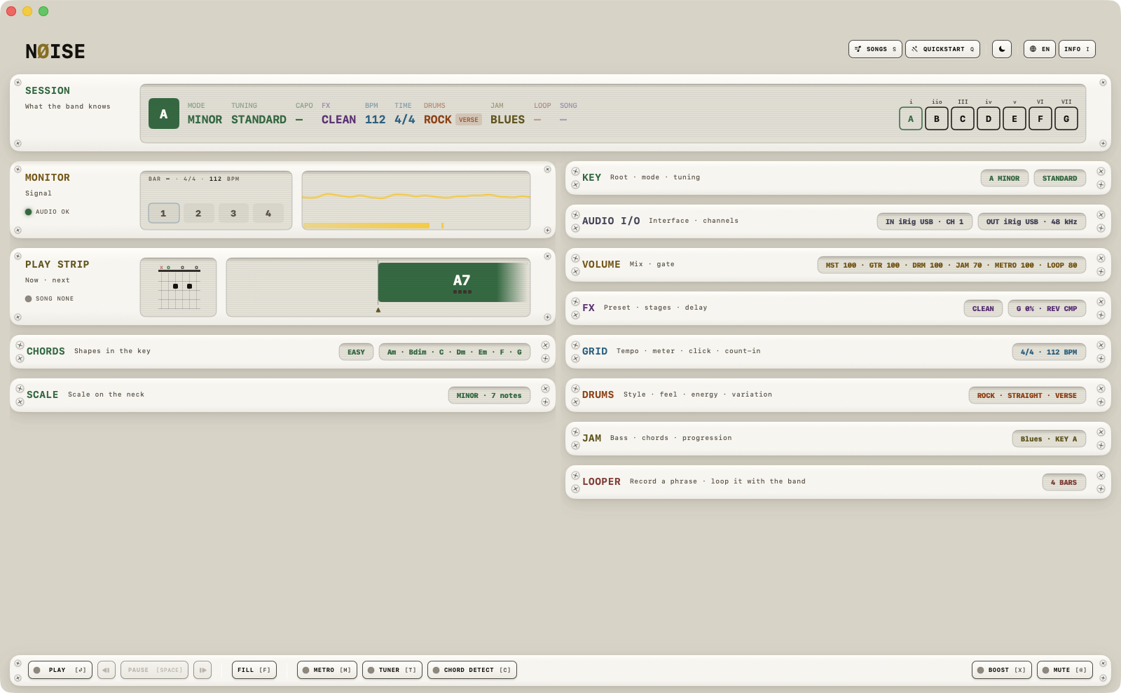The width and height of the screenshot is (1121, 693).
Task: Pick the C chord degree button (III)
Action: pos(963,118)
